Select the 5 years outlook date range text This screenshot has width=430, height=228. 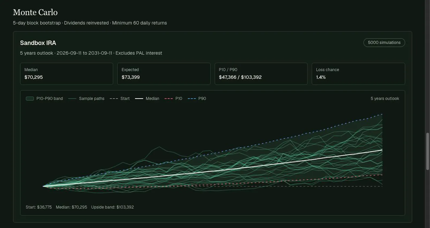91,53
